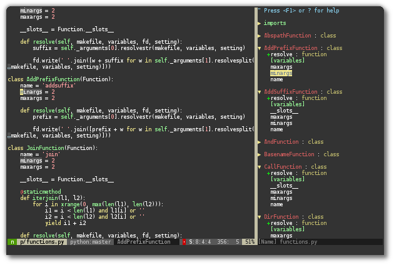
Task: Select [variables] header under CallFunction in Tagbar
Action: 288,179
